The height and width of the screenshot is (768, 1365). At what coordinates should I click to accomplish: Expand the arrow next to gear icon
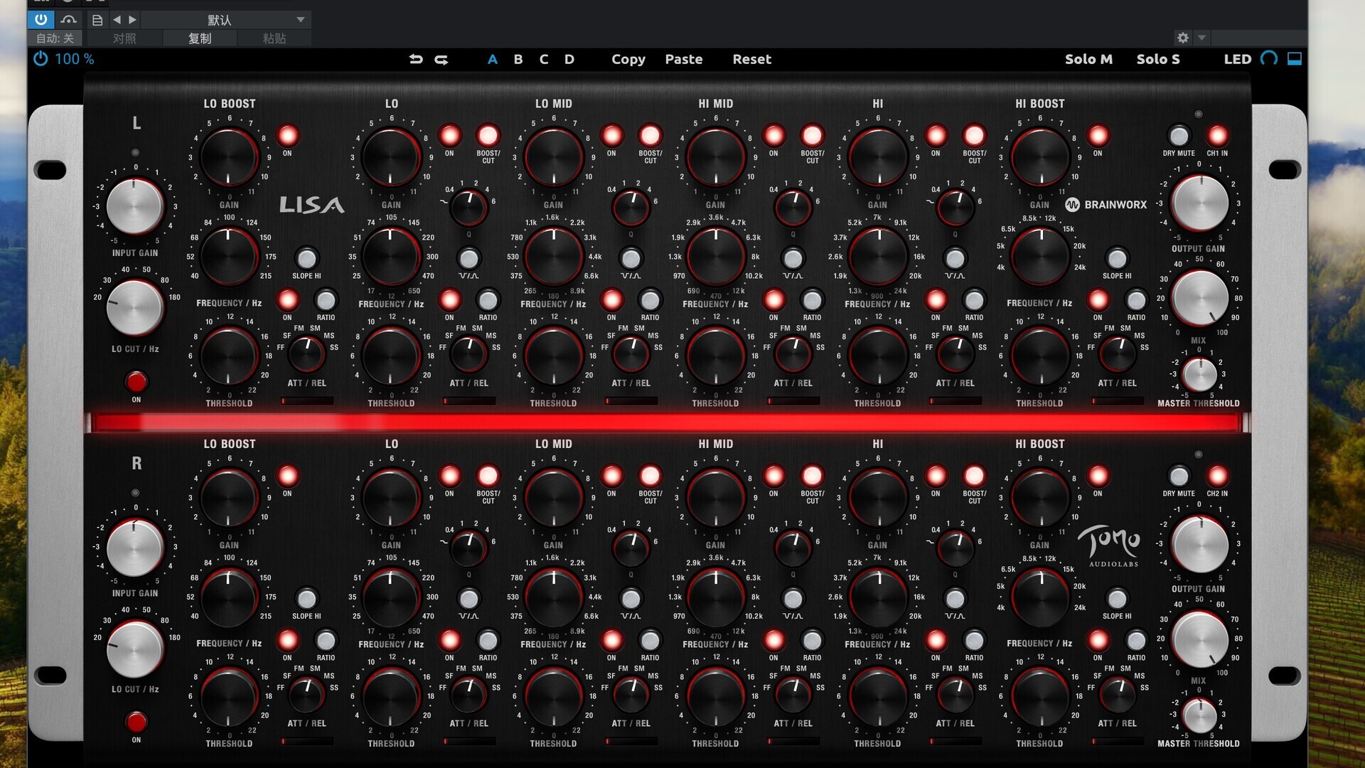(x=1201, y=38)
